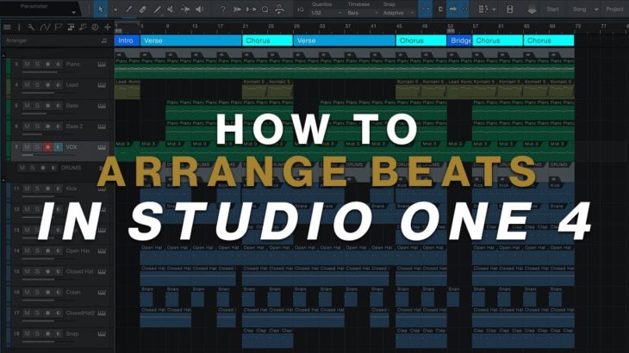Choose the Eraser tool
Screen dimensions: 629x353
(143, 9)
